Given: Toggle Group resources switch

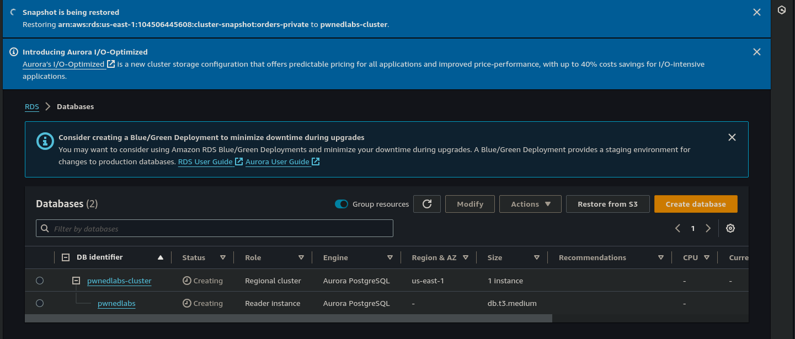Looking at the screenshot, I should (x=342, y=204).
